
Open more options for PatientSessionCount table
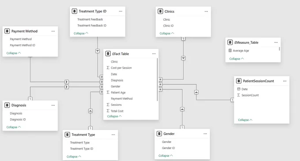click(285, 81)
